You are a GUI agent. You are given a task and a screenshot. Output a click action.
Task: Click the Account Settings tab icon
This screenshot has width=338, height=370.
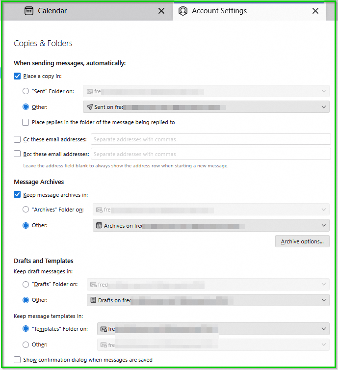click(x=183, y=11)
